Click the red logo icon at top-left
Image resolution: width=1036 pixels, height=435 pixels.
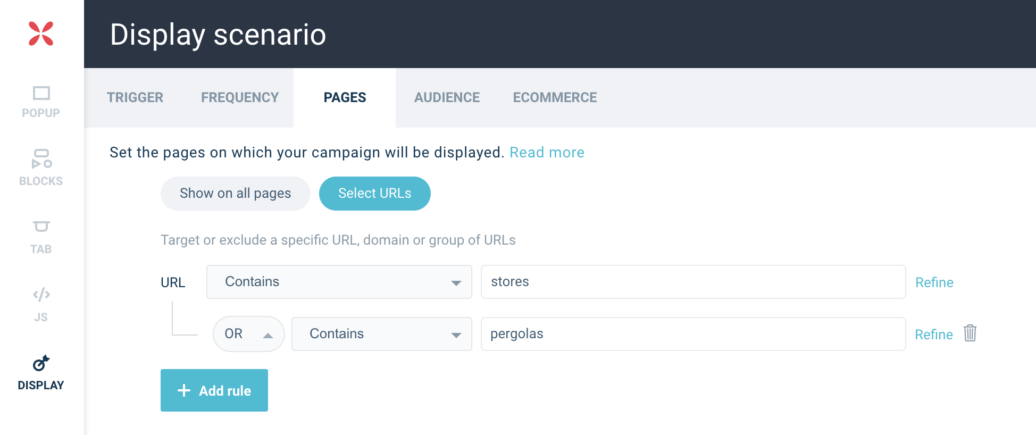pyautogui.click(x=41, y=34)
